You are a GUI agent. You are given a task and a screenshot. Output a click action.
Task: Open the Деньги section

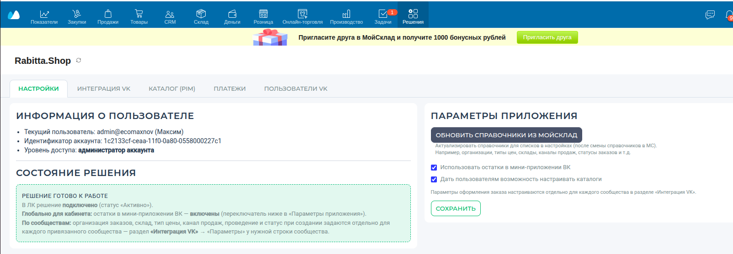(232, 17)
